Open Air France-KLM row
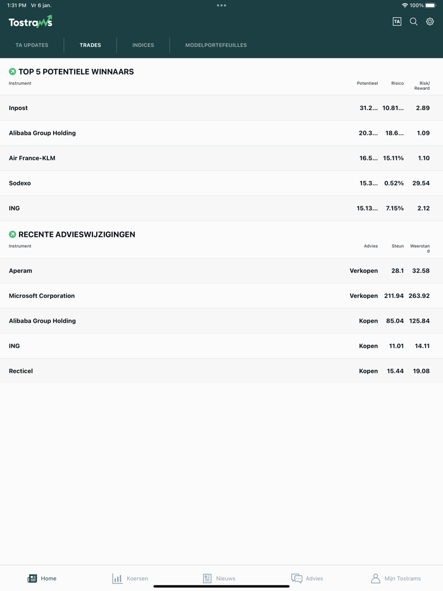Image resolution: width=443 pixels, height=591 pixels. pos(221,158)
